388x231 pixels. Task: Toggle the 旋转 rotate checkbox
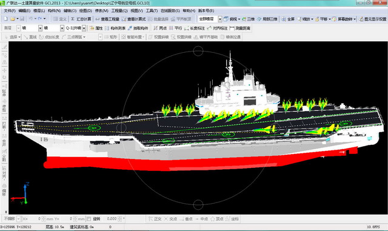pyautogui.click(x=89, y=219)
